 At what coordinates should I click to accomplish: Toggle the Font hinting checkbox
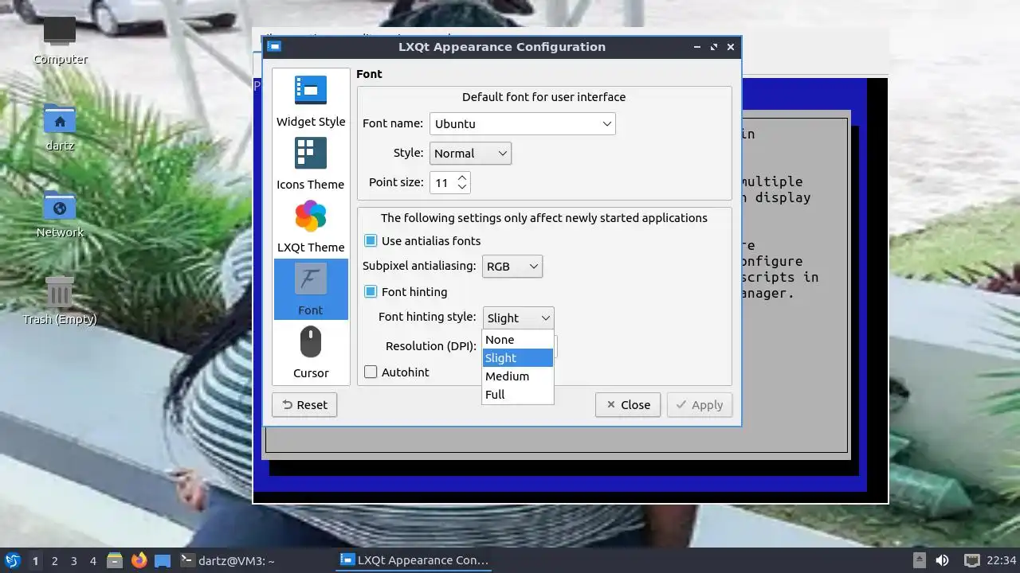tap(371, 291)
